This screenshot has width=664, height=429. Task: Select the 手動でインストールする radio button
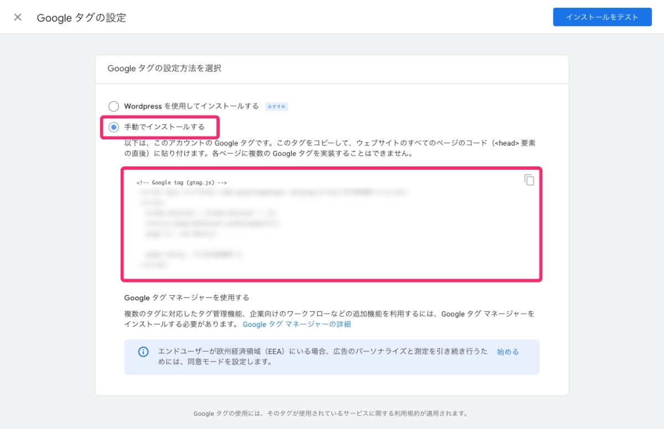click(x=113, y=127)
